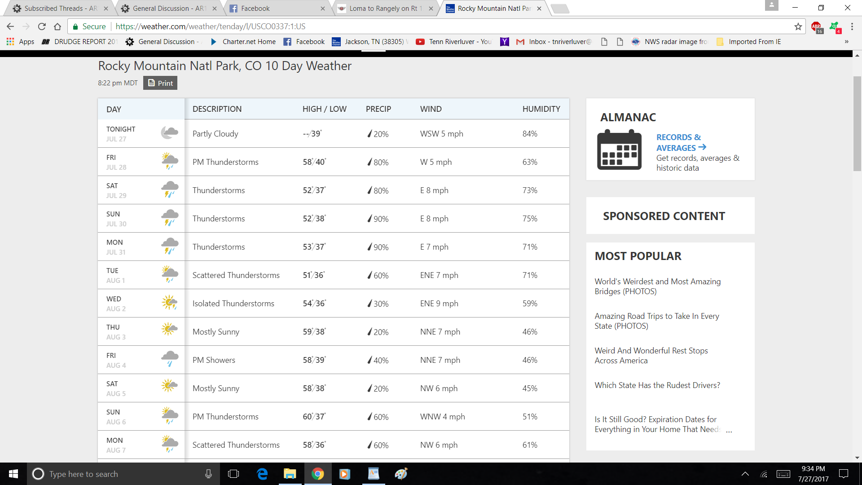This screenshot has height=485, width=862.
Task: Switch to the Facebook tab
Action: pyautogui.click(x=276, y=9)
